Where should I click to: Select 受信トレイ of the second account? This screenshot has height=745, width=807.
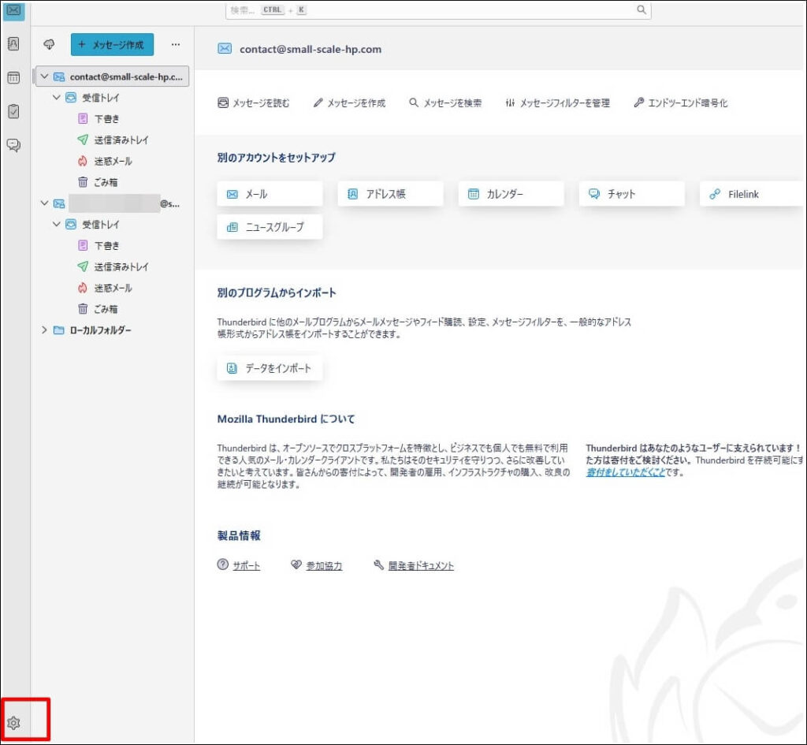pos(100,225)
